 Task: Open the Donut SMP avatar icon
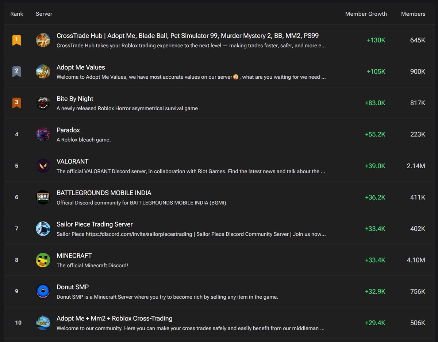[x=43, y=291]
